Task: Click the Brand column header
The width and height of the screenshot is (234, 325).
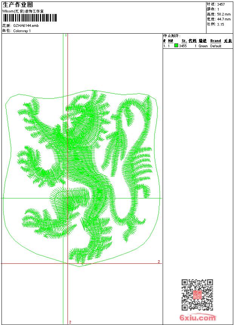Action: pyautogui.click(x=216, y=41)
